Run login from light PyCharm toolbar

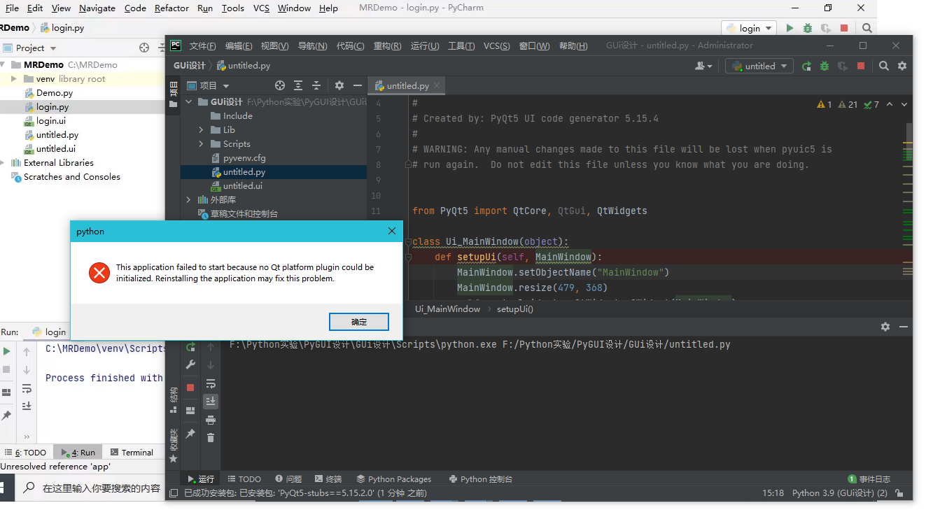pos(790,28)
